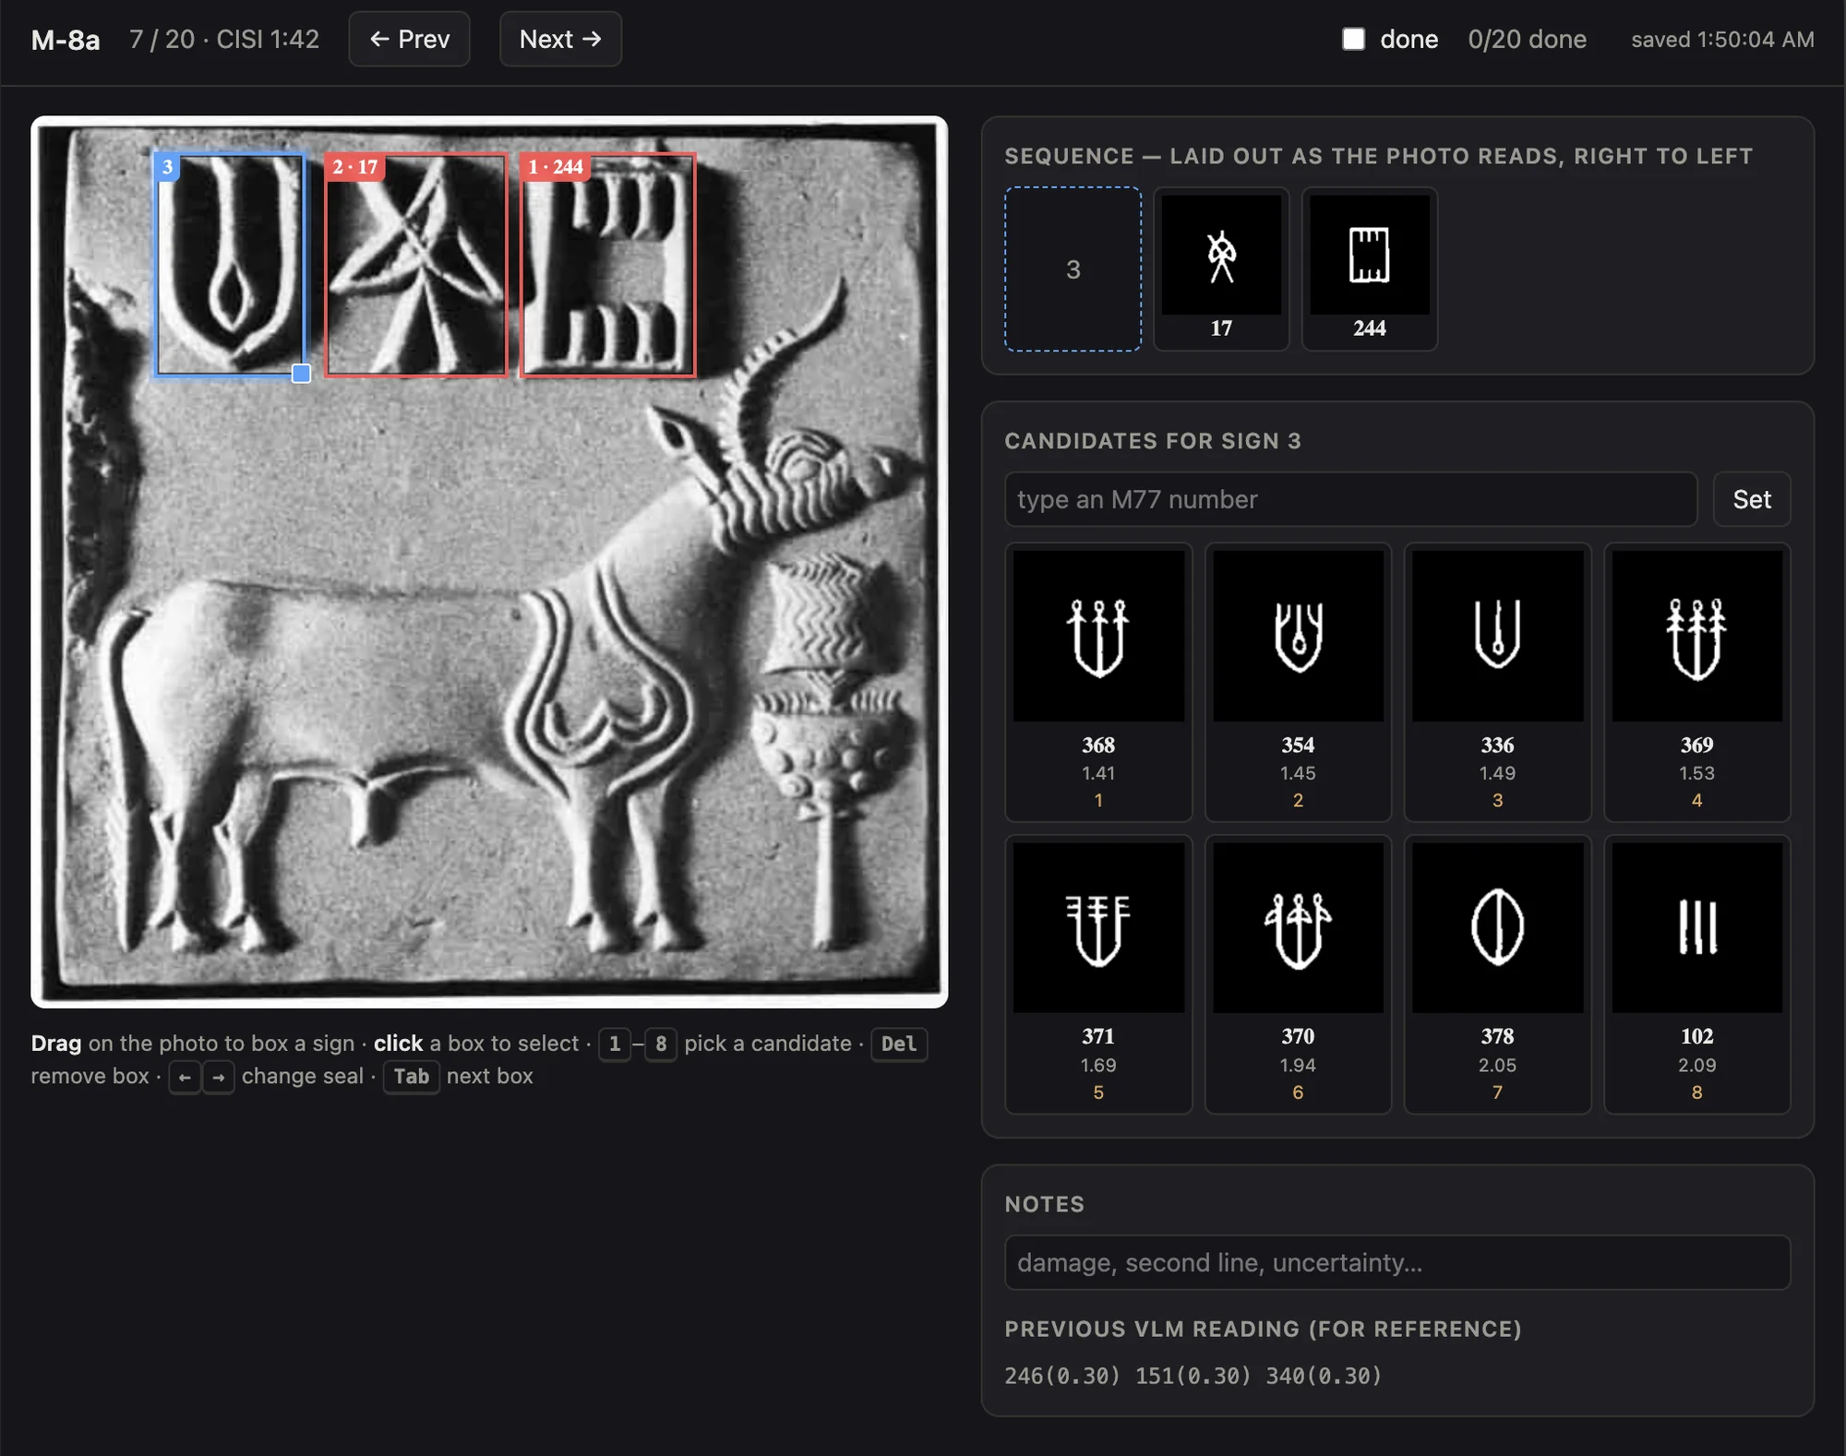Select sign 244 in the sequence row
This screenshot has width=1846, height=1456.
[1369, 269]
